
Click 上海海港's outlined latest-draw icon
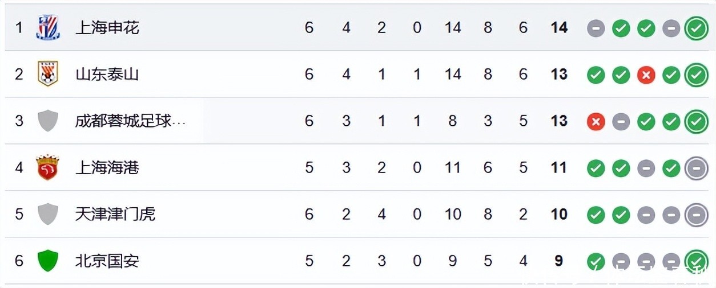pyautogui.click(x=696, y=168)
